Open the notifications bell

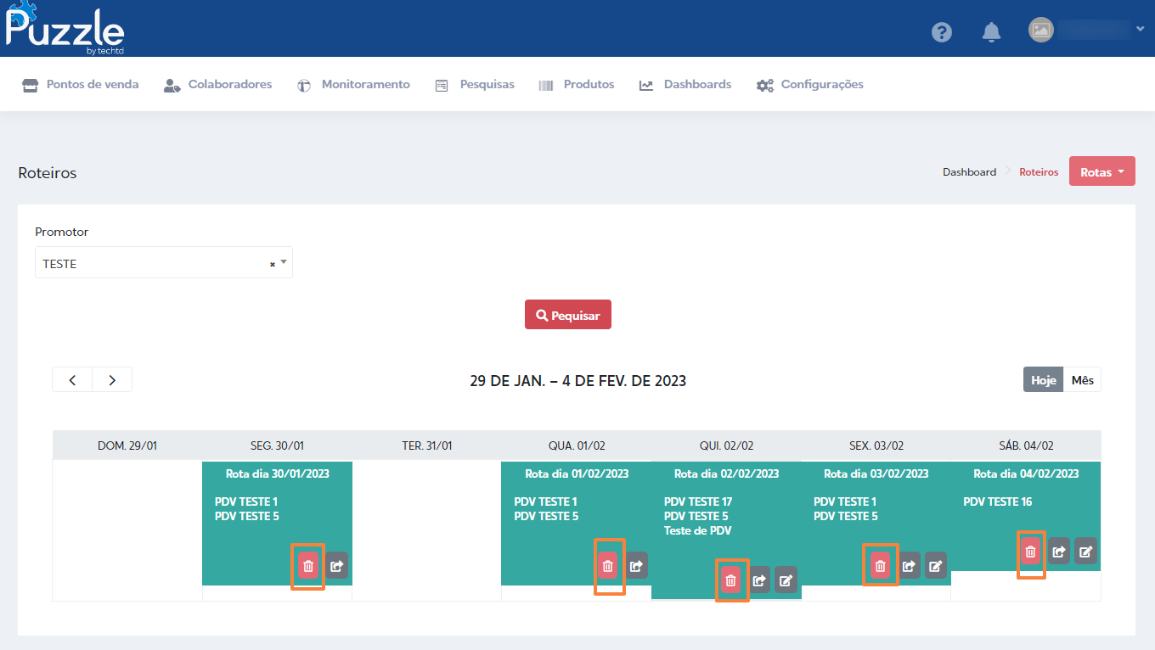[991, 32]
